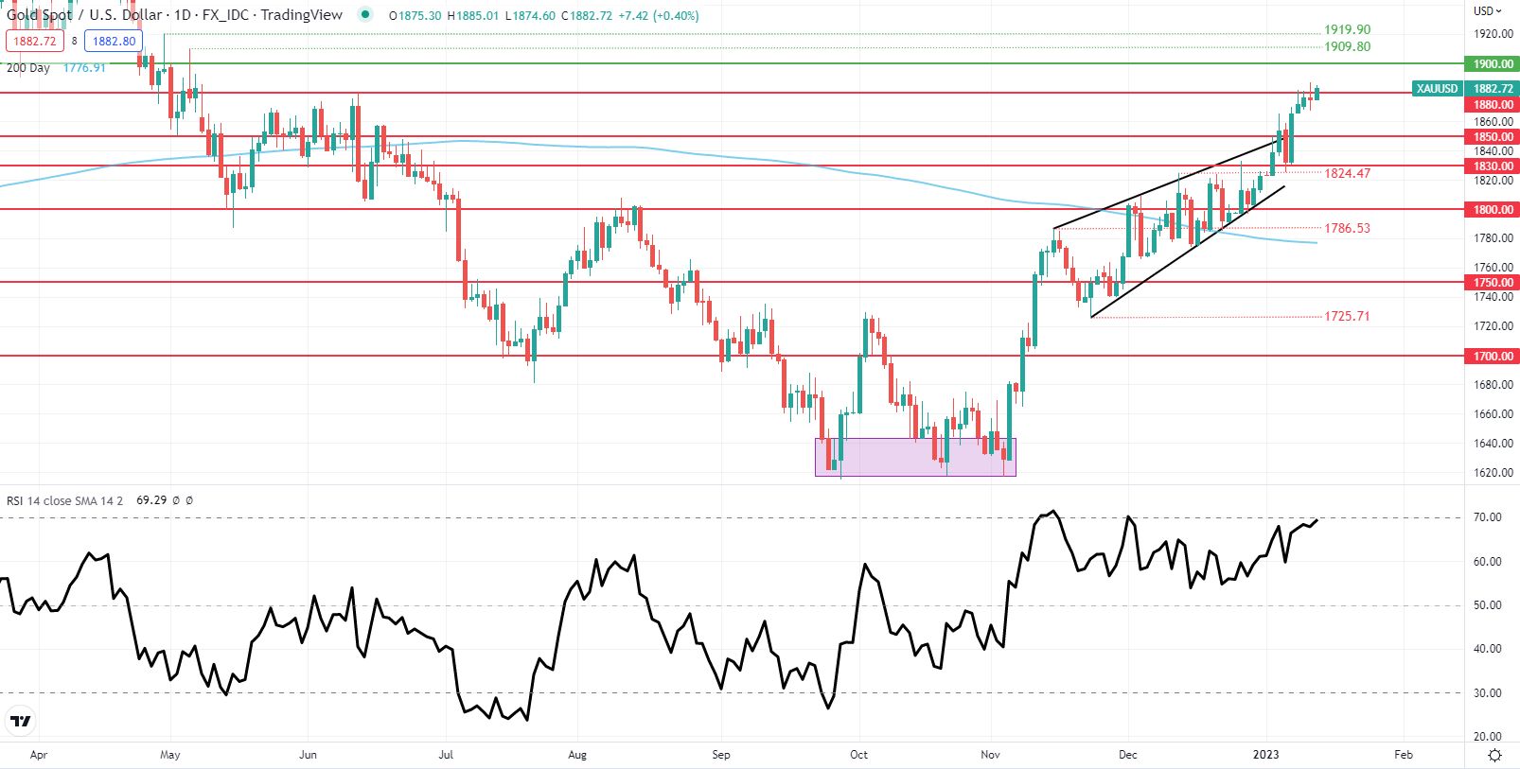
Task: Click the red 1830.00 price axis label
Action: pos(1493,166)
